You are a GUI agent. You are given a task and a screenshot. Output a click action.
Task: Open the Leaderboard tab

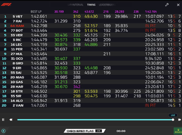[107, 5]
